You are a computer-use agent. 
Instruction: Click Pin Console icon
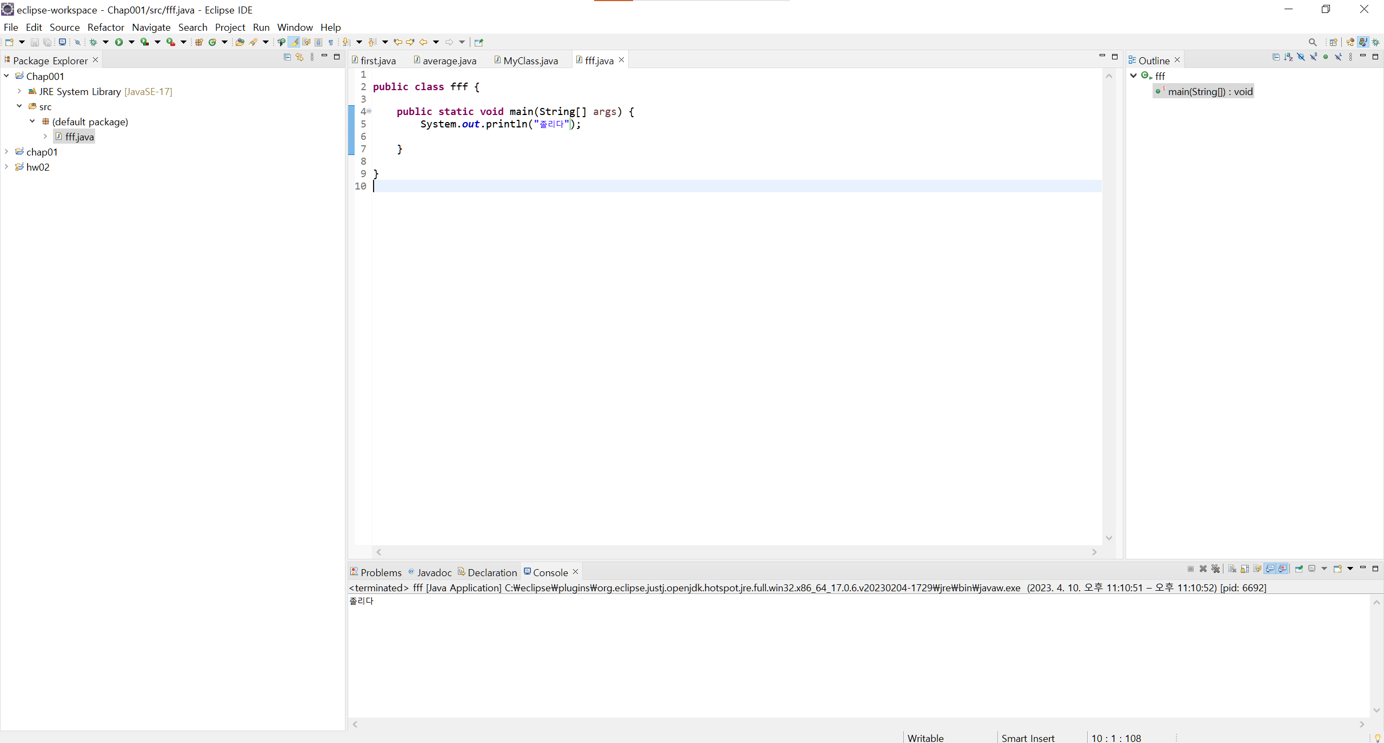coord(1299,569)
